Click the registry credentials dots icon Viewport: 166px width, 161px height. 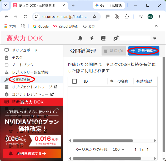[x=7, y=72]
